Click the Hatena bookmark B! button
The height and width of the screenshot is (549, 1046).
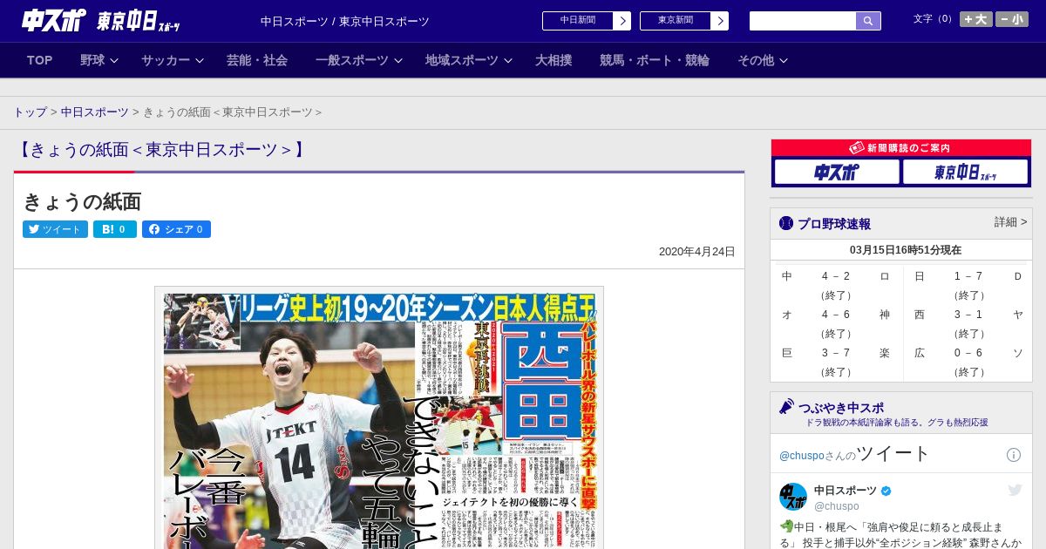[115, 229]
